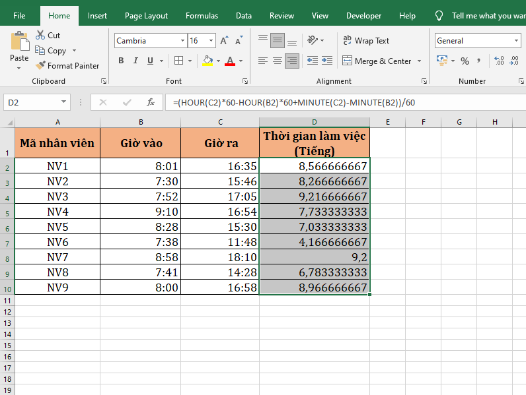Click the Insert Function fx icon
This screenshot has width=526, height=395.
pyautogui.click(x=151, y=102)
